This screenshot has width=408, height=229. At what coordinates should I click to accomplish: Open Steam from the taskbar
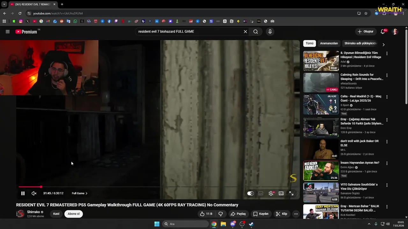click(x=251, y=224)
